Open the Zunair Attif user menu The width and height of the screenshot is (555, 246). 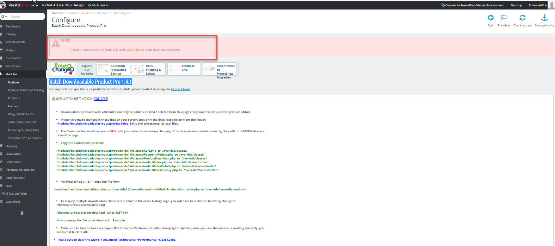click(x=538, y=5)
